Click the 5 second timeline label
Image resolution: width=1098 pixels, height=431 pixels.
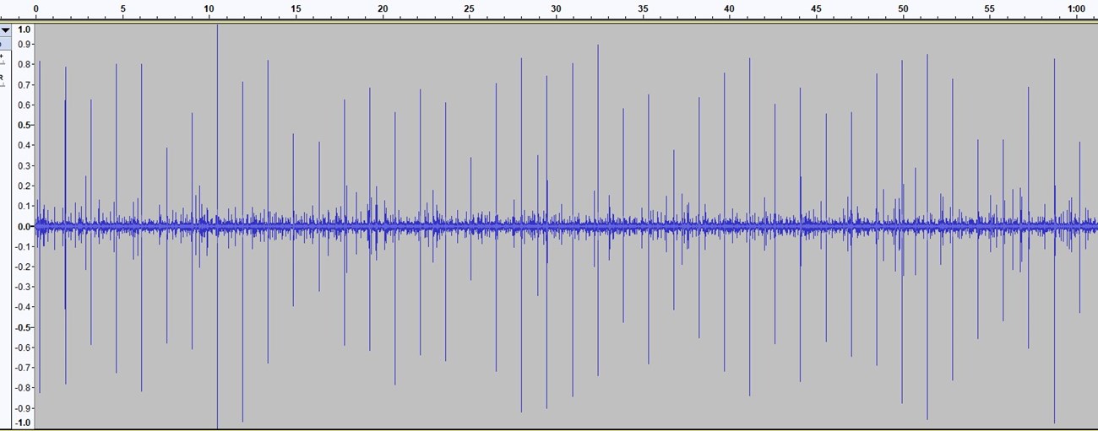pos(122,8)
